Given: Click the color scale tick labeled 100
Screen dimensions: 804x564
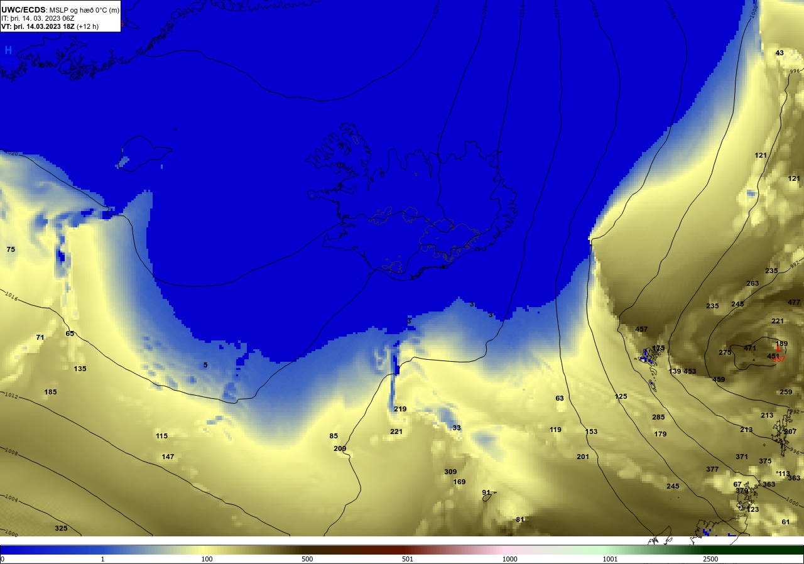Looking at the screenshot, I should [207, 559].
